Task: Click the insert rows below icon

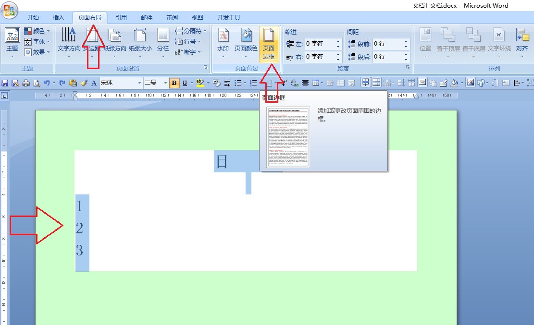Action: 365,83
